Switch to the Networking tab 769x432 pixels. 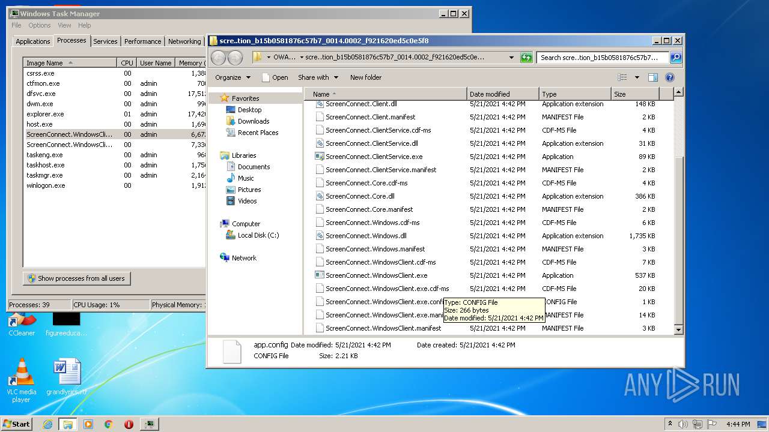(184, 41)
